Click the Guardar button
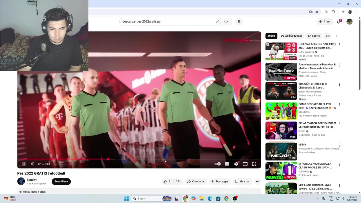Image resolution: width=361 pixels, height=203 pixels. (x=243, y=182)
